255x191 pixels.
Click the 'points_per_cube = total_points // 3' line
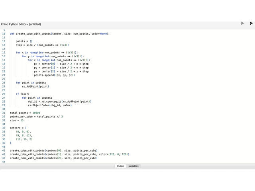tap(36, 117)
